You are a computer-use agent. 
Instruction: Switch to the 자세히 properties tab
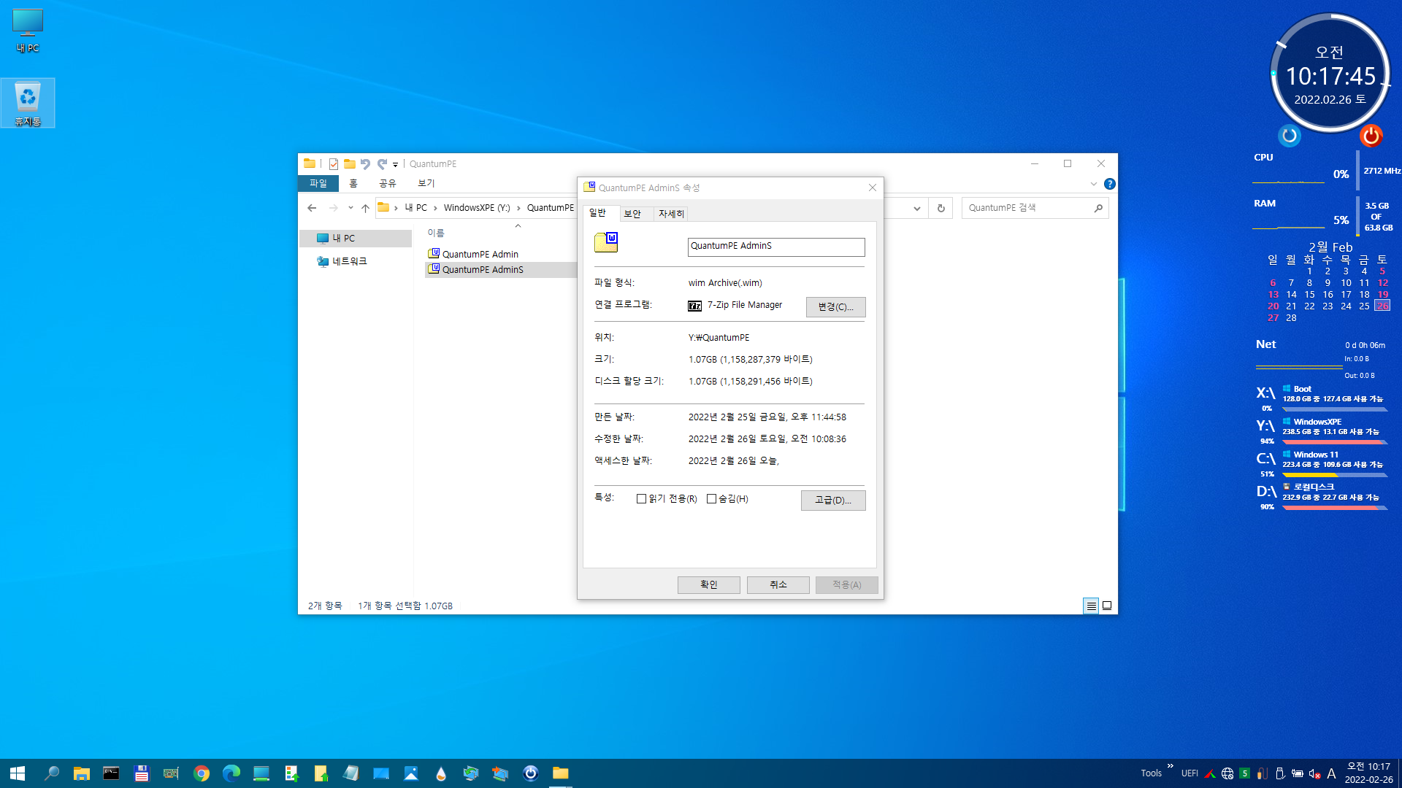(671, 214)
